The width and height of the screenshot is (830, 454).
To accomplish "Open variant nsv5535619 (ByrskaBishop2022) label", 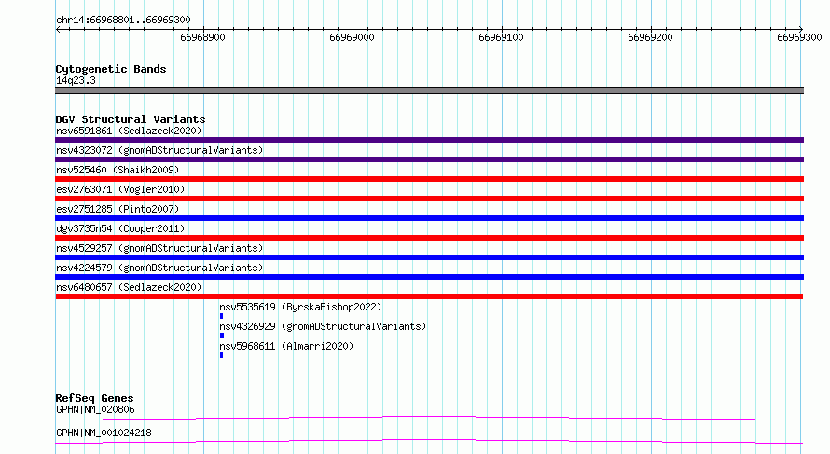I will (x=300, y=307).
